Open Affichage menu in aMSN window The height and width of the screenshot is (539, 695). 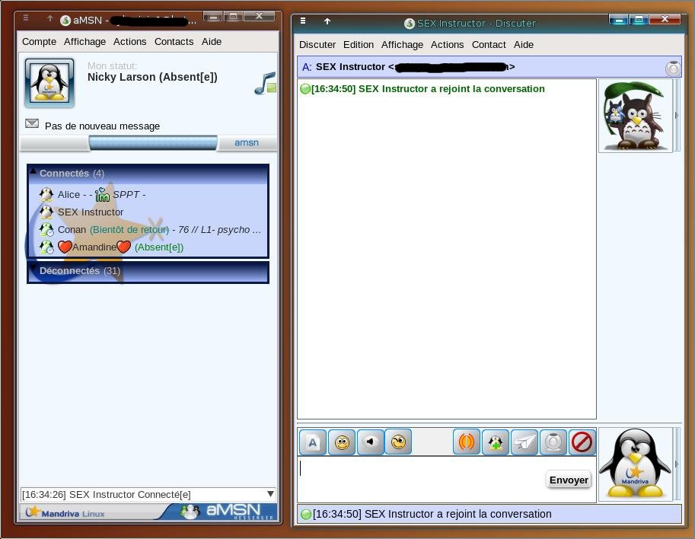(84, 42)
